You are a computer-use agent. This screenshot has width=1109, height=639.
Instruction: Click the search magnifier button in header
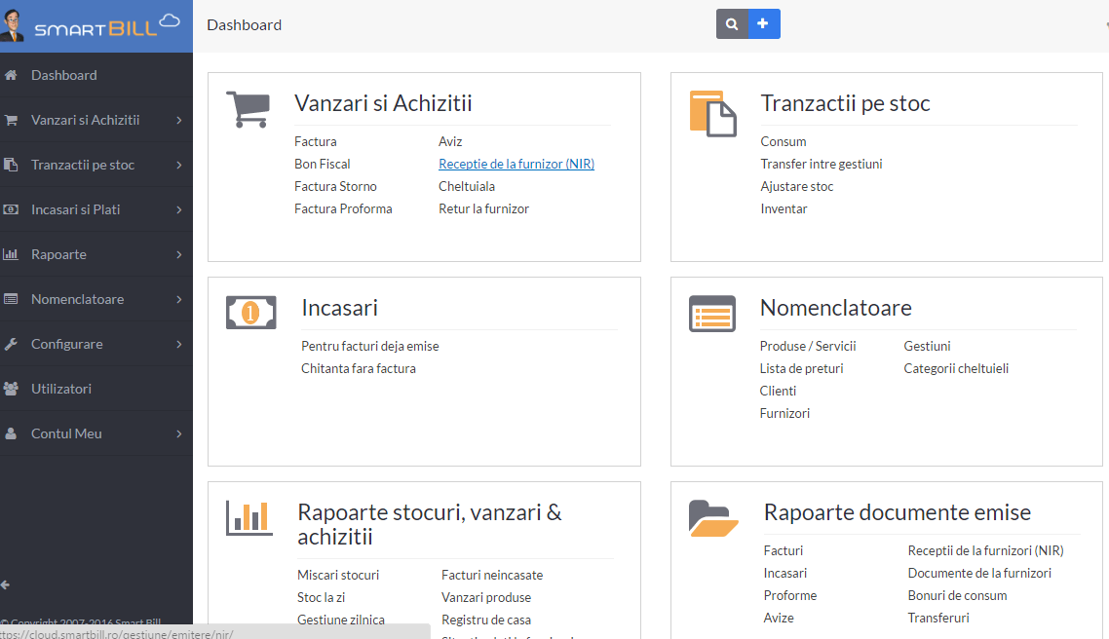click(x=732, y=24)
